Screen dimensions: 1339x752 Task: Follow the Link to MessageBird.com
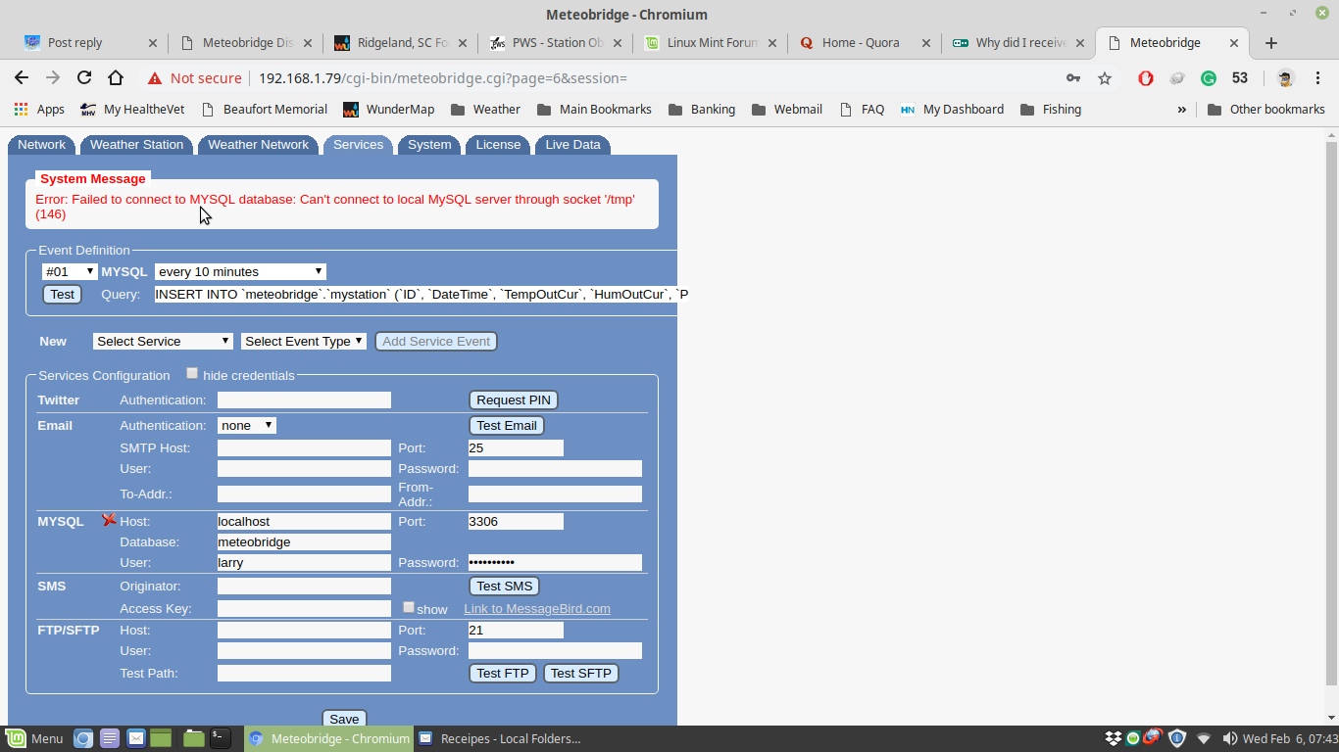tap(536, 609)
